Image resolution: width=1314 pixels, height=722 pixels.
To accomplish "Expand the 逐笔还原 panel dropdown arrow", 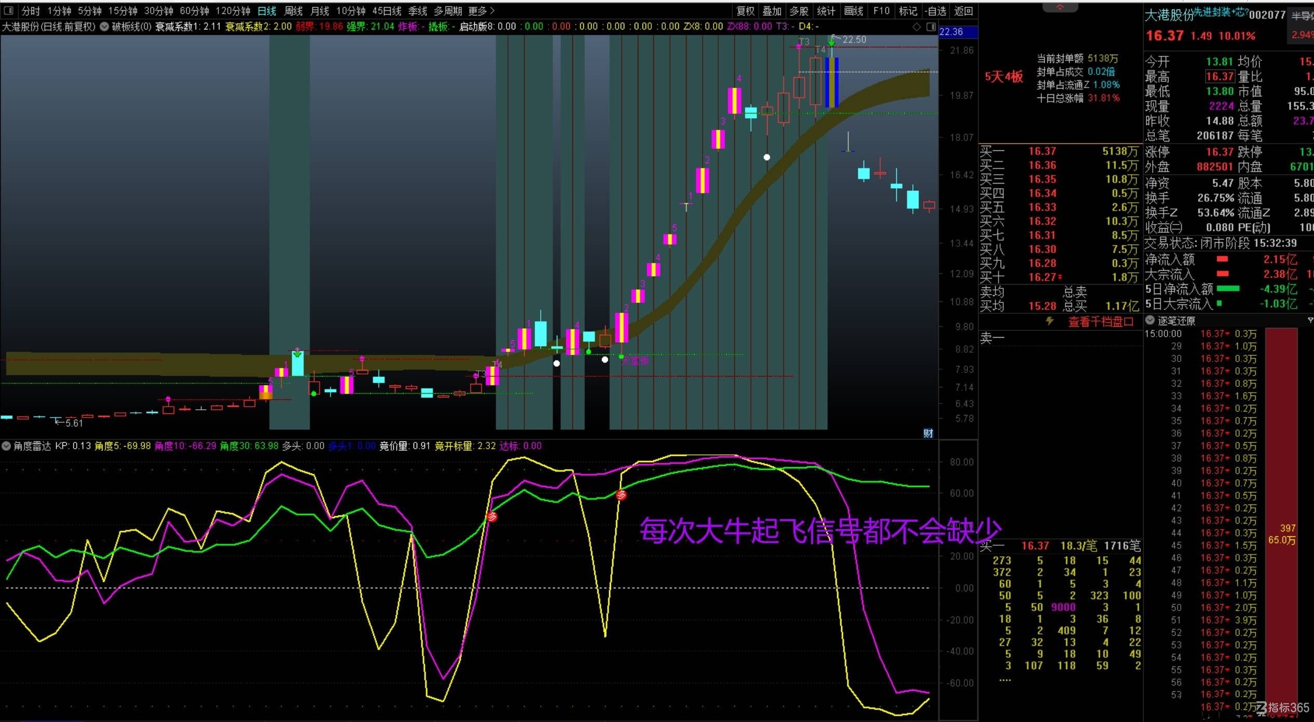I will tap(1150, 321).
